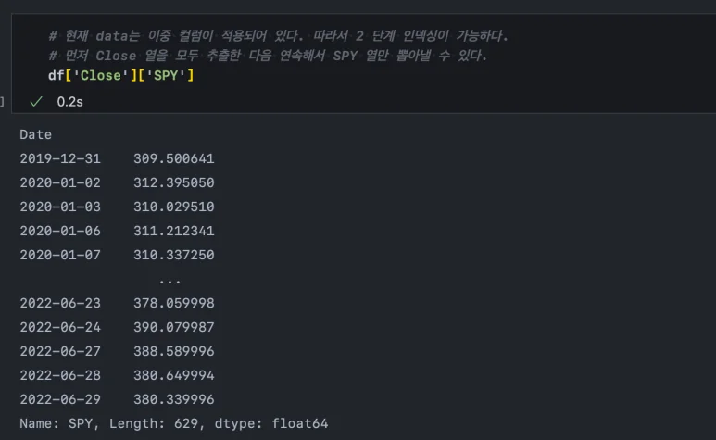Click the first comment line about data
This screenshot has height=440, width=716.
(278, 36)
